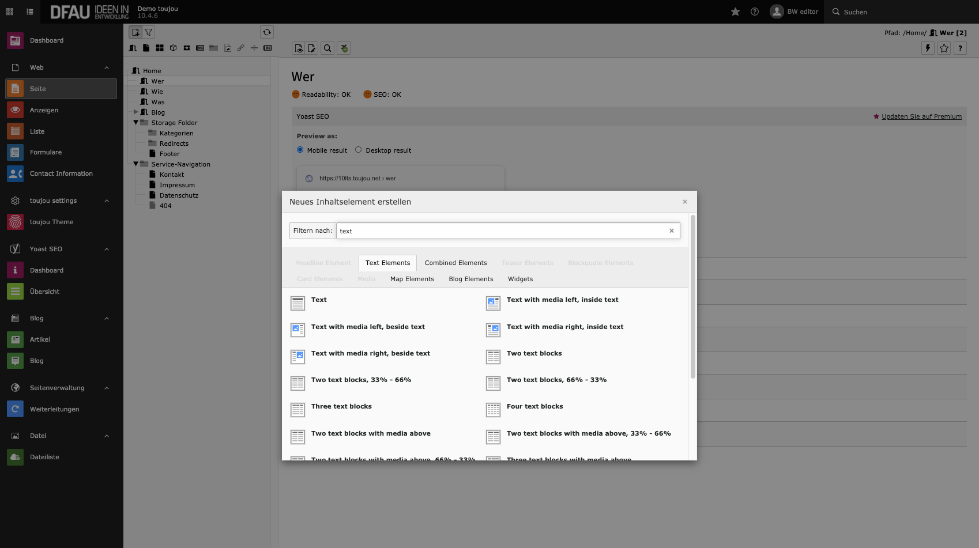Choose the Four text blocks element icon
This screenshot has height=548, width=979.
tap(493, 410)
